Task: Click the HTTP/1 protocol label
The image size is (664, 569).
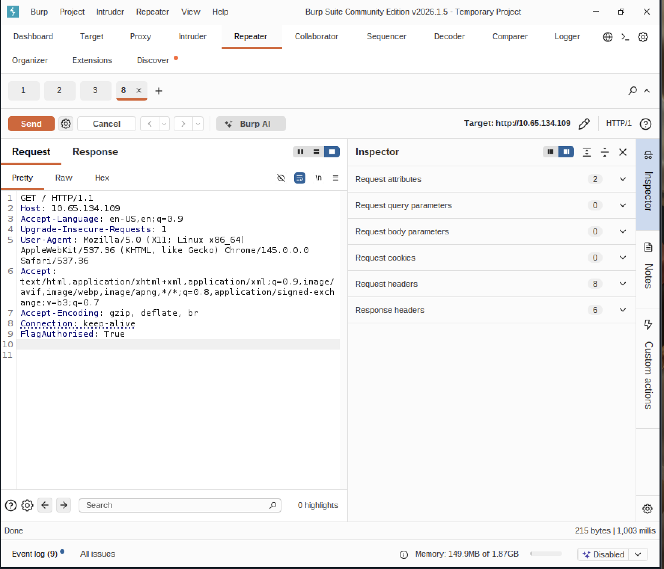Action: pyautogui.click(x=619, y=123)
